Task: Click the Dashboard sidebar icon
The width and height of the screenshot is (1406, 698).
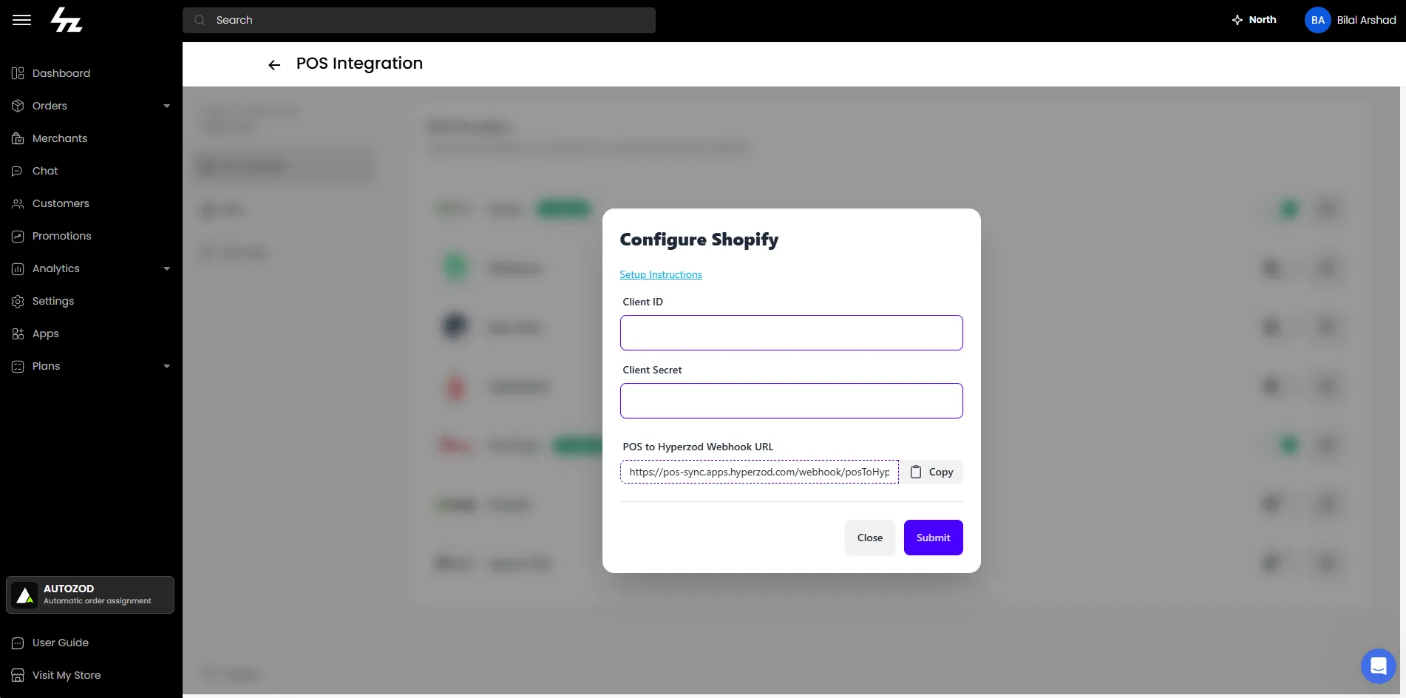Action: 18,73
